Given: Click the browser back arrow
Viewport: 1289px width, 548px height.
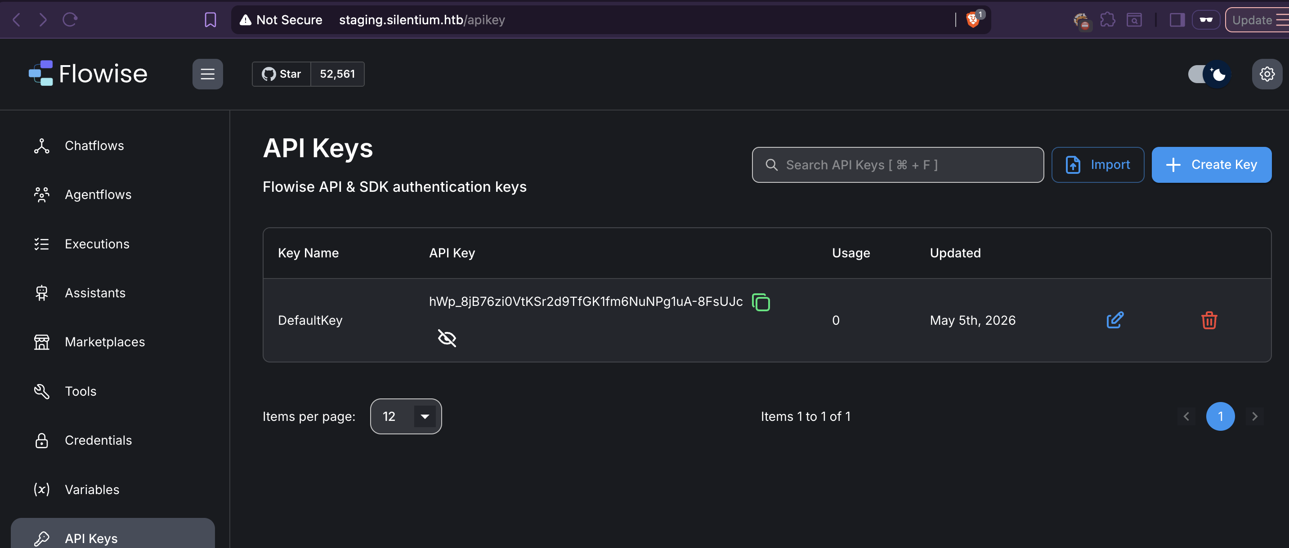Looking at the screenshot, I should [x=16, y=20].
